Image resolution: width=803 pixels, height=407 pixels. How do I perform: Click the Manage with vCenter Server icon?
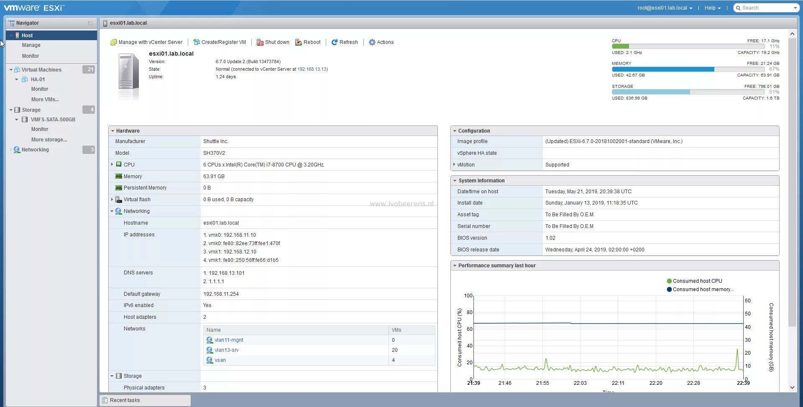113,42
